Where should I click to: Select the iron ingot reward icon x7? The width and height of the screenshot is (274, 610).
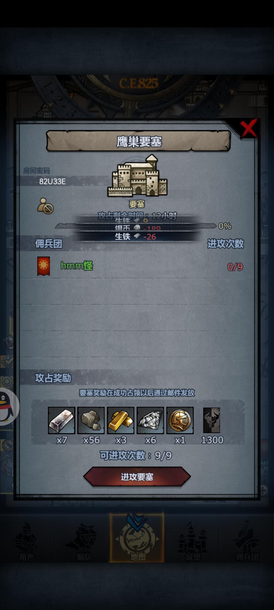pyautogui.click(x=61, y=420)
